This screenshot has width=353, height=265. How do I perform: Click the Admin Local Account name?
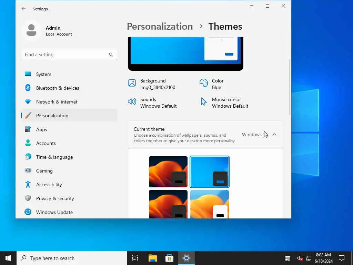click(59, 31)
